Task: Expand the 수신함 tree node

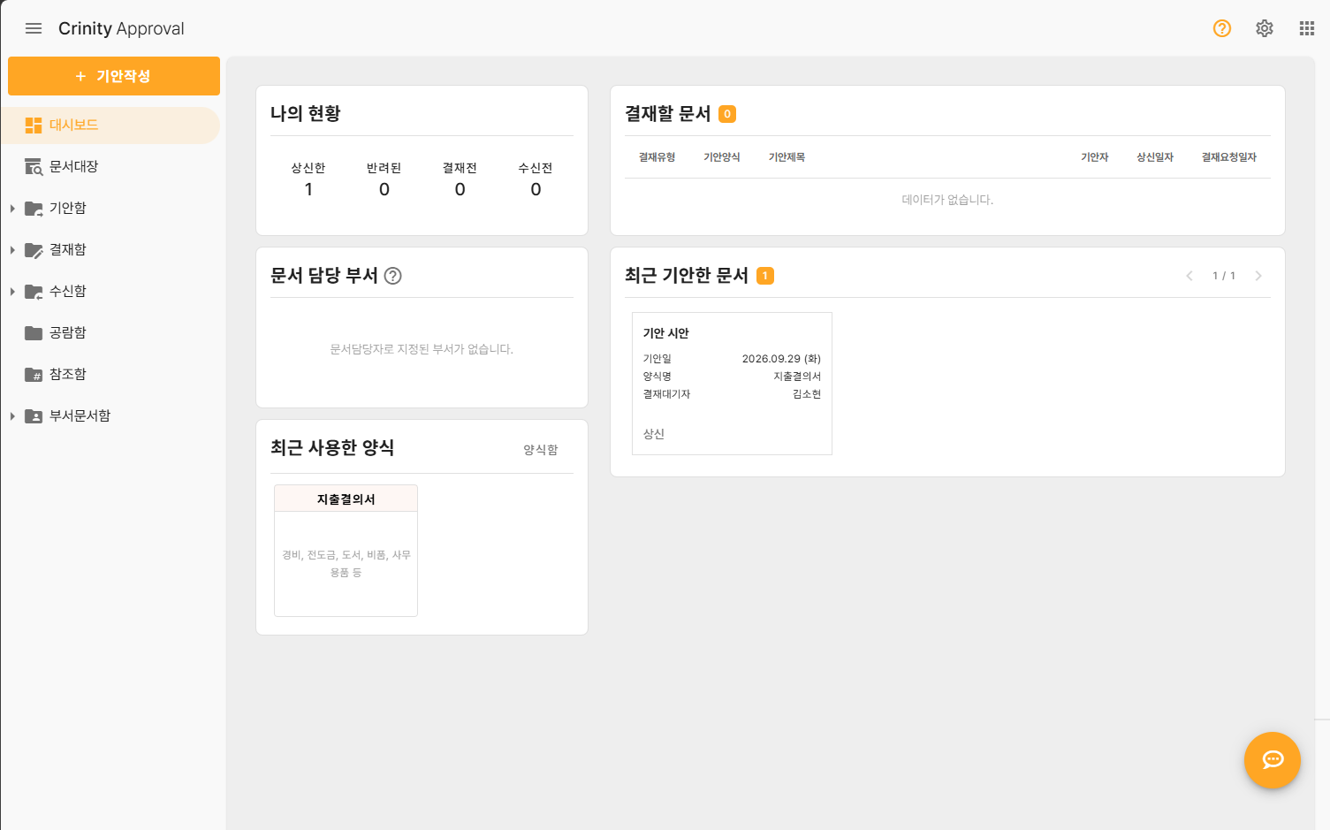Action: 12,292
